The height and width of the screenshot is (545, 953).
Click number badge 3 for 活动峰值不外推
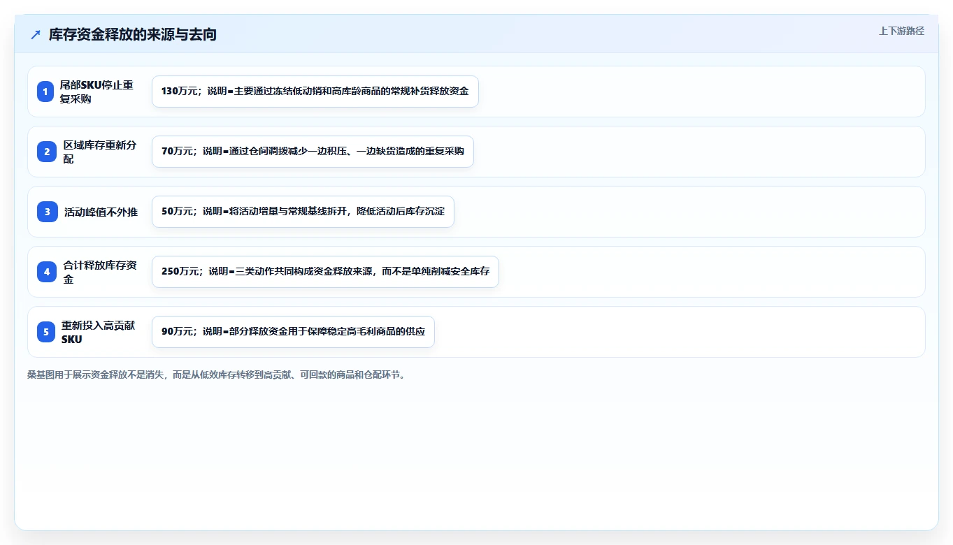click(x=48, y=212)
